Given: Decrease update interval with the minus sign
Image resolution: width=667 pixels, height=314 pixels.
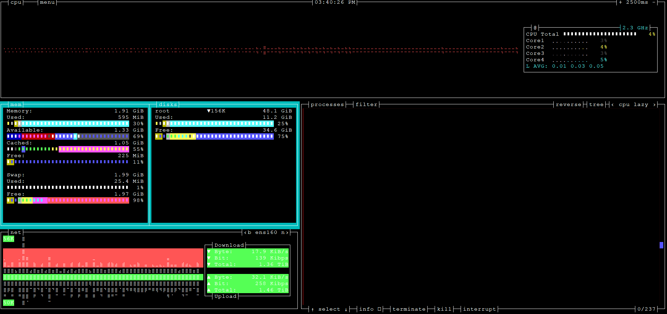Looking at the screenshot, I should [x=654, y=2].
